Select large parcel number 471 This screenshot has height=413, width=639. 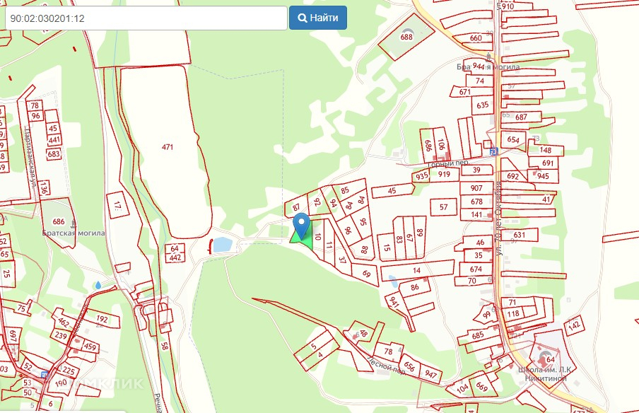coord(168,147)
